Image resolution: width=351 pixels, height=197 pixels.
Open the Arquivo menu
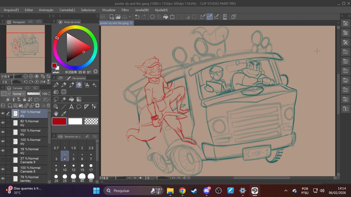point(11,10)
